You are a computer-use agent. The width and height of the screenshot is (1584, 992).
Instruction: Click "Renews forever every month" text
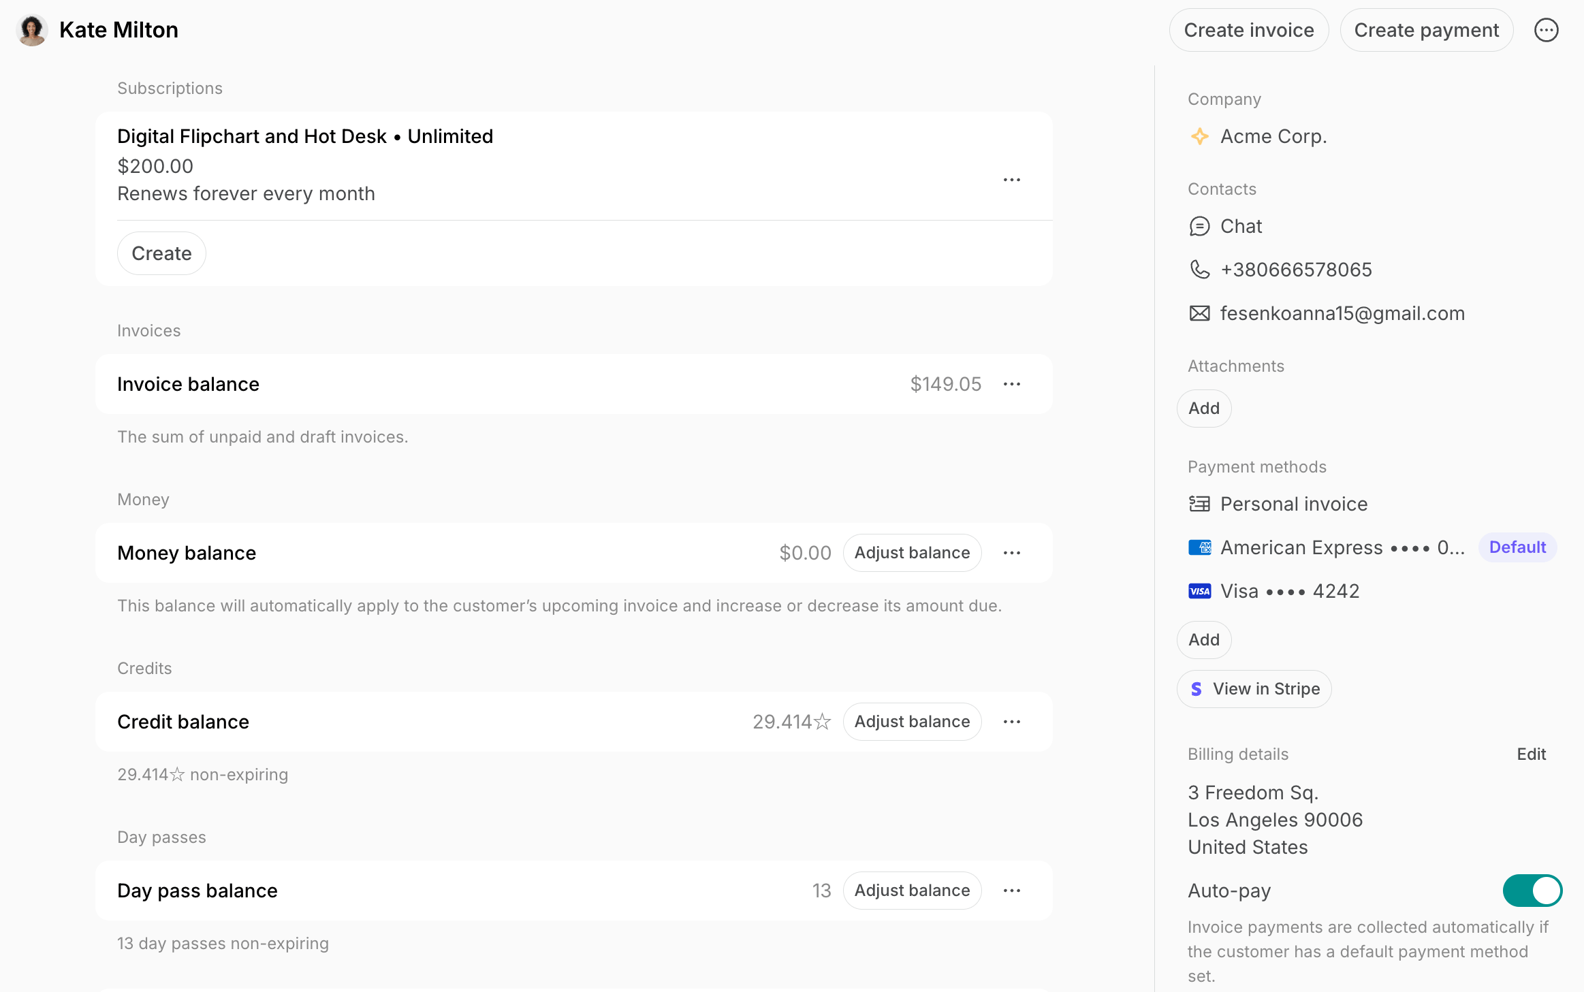tap(246, 193)
